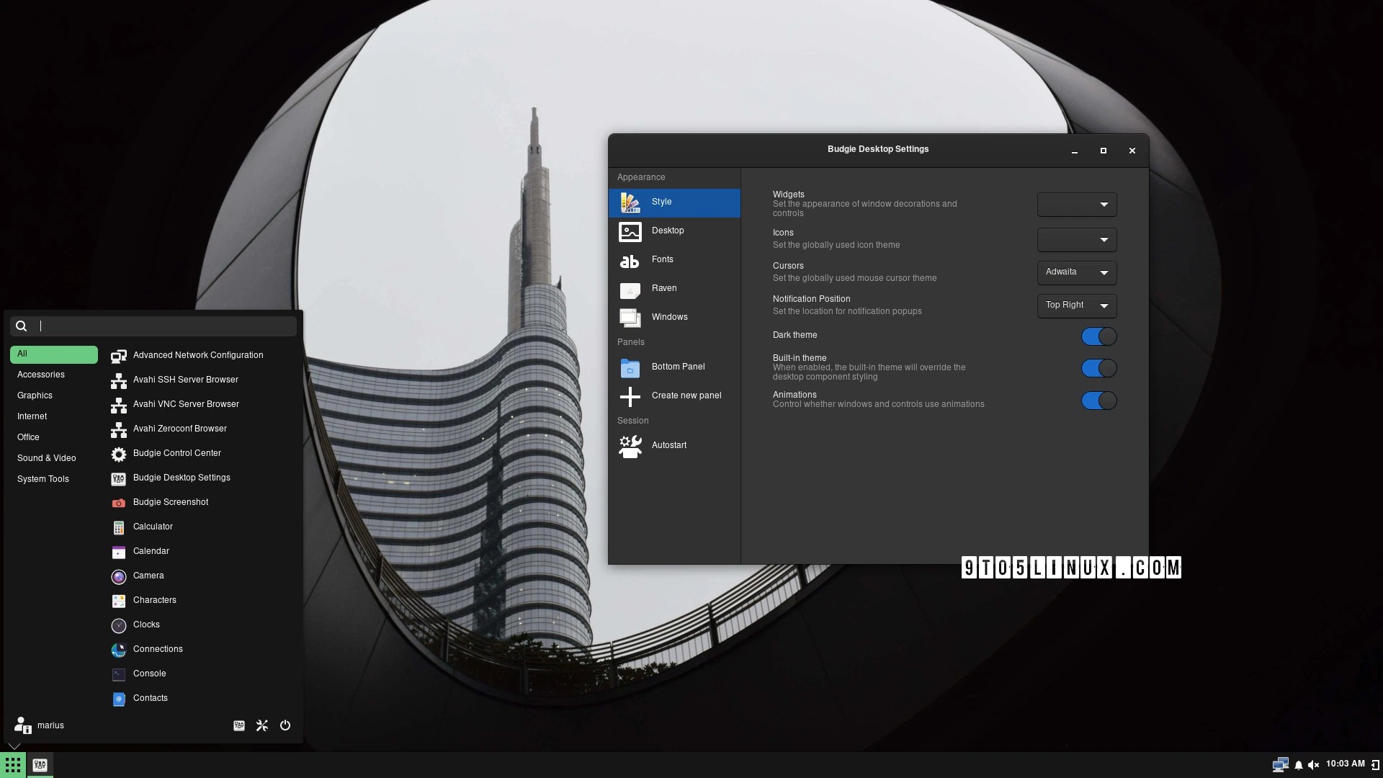Click the application menu search field

(153, 326)
